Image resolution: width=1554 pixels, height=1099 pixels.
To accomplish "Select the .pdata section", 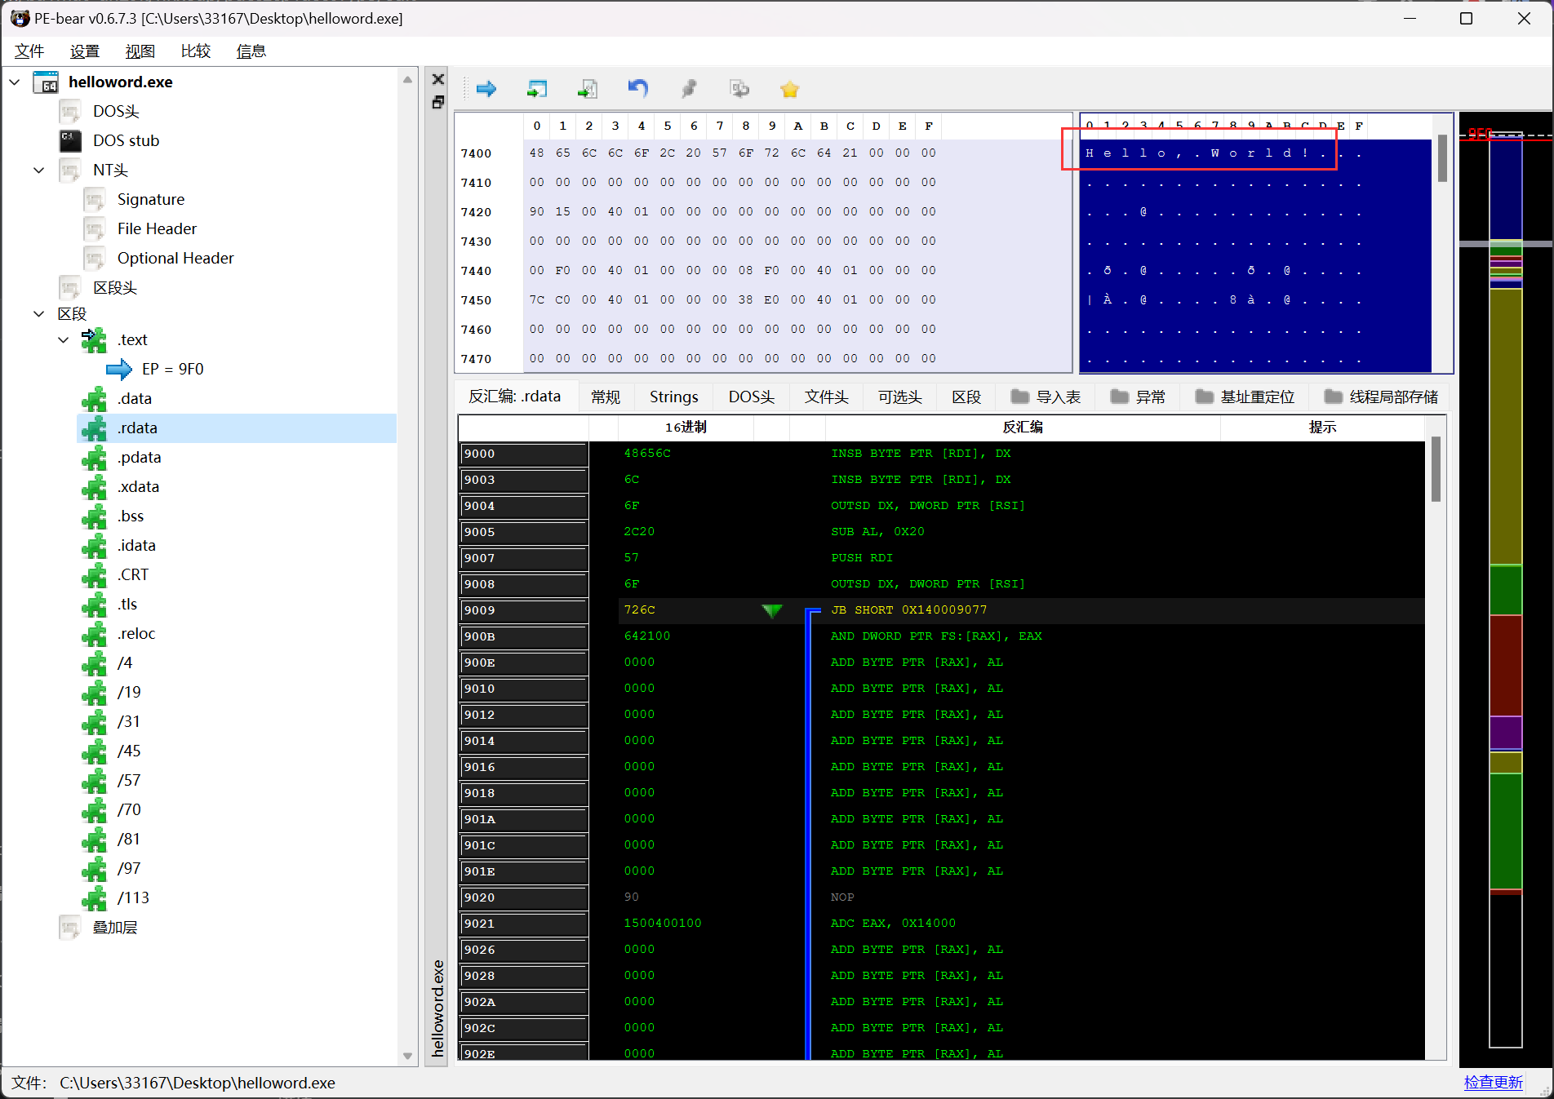I will (139, 457).
